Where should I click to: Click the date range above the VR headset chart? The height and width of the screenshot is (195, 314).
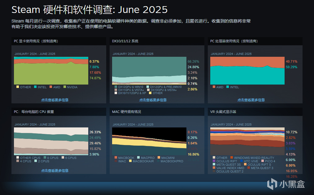[231, 124]
